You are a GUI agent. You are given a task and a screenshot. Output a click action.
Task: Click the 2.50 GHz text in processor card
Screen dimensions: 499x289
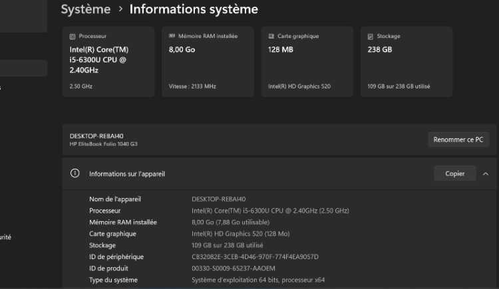[x=81, y=86]
